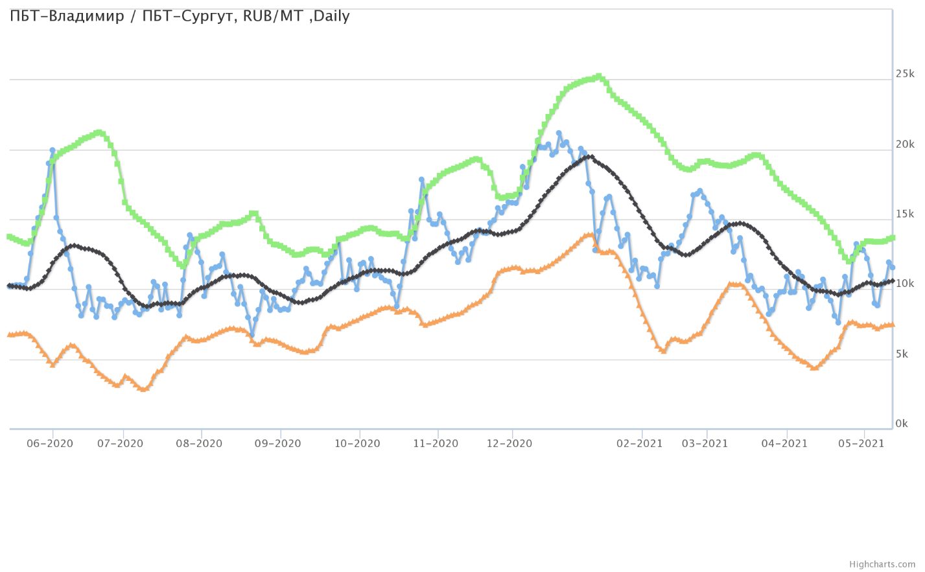Click the 20k y-axis label
Image resolution: width=925 pixels, height=572 pixels.
(x=904, y=144)
